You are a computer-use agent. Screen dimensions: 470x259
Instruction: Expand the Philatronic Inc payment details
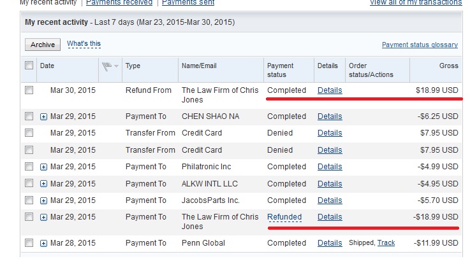pos(43,167)
